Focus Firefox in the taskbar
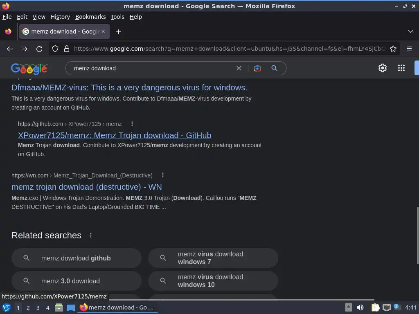The height and width of the screenshot is (314, 419). [x=117, y=307]
